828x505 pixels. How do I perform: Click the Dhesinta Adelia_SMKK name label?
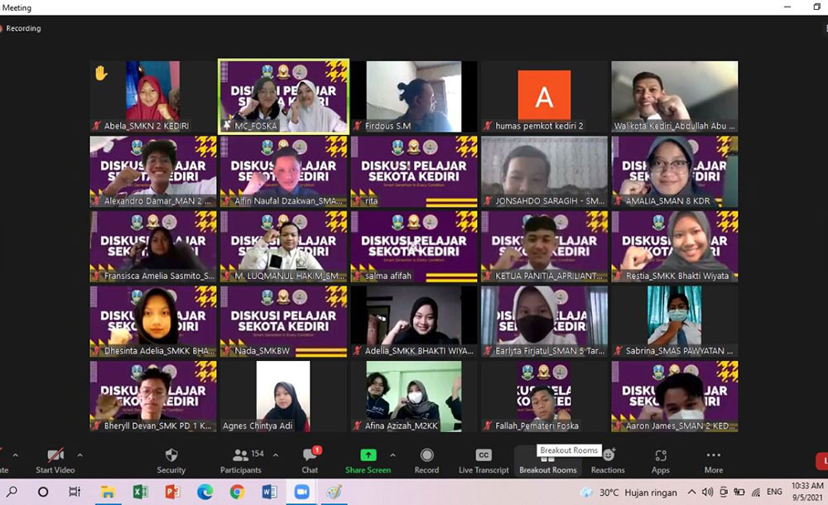coord(159,351)
